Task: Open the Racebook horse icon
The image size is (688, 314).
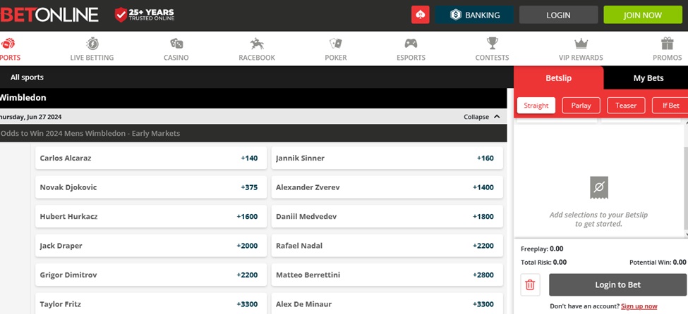Action: coord(257,44)
